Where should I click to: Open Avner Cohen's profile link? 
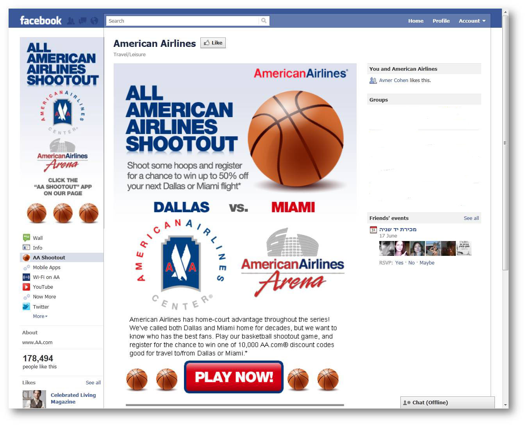tap(393, 80)
